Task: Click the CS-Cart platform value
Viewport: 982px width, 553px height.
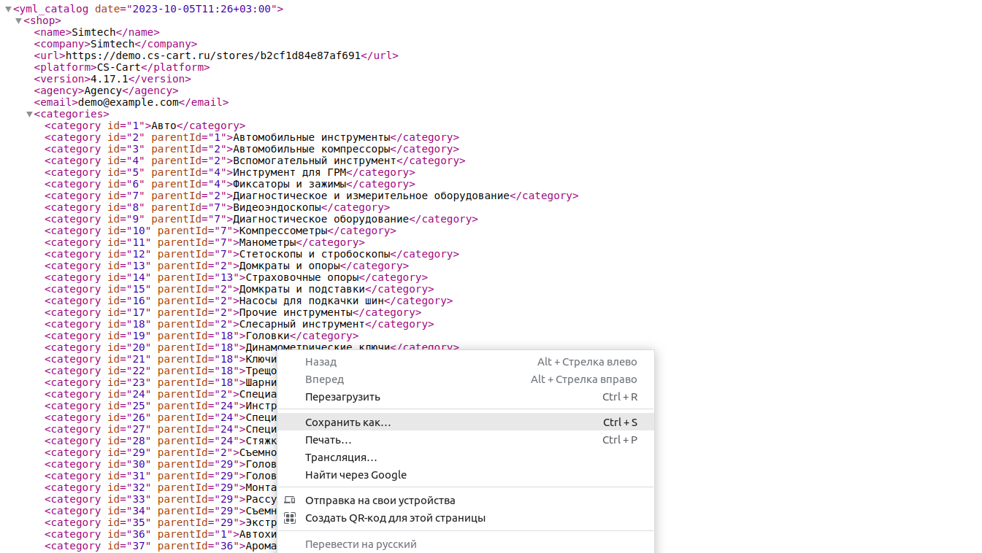Action: pos(119,67)
